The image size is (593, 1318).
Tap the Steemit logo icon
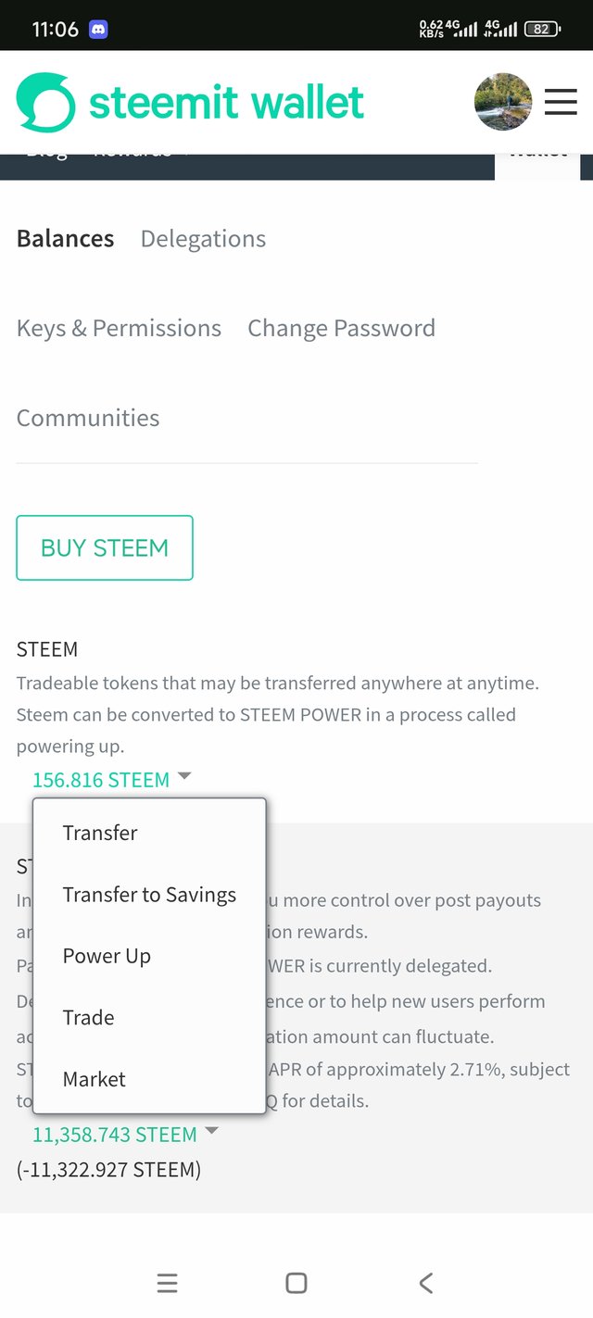pos(46,102)
